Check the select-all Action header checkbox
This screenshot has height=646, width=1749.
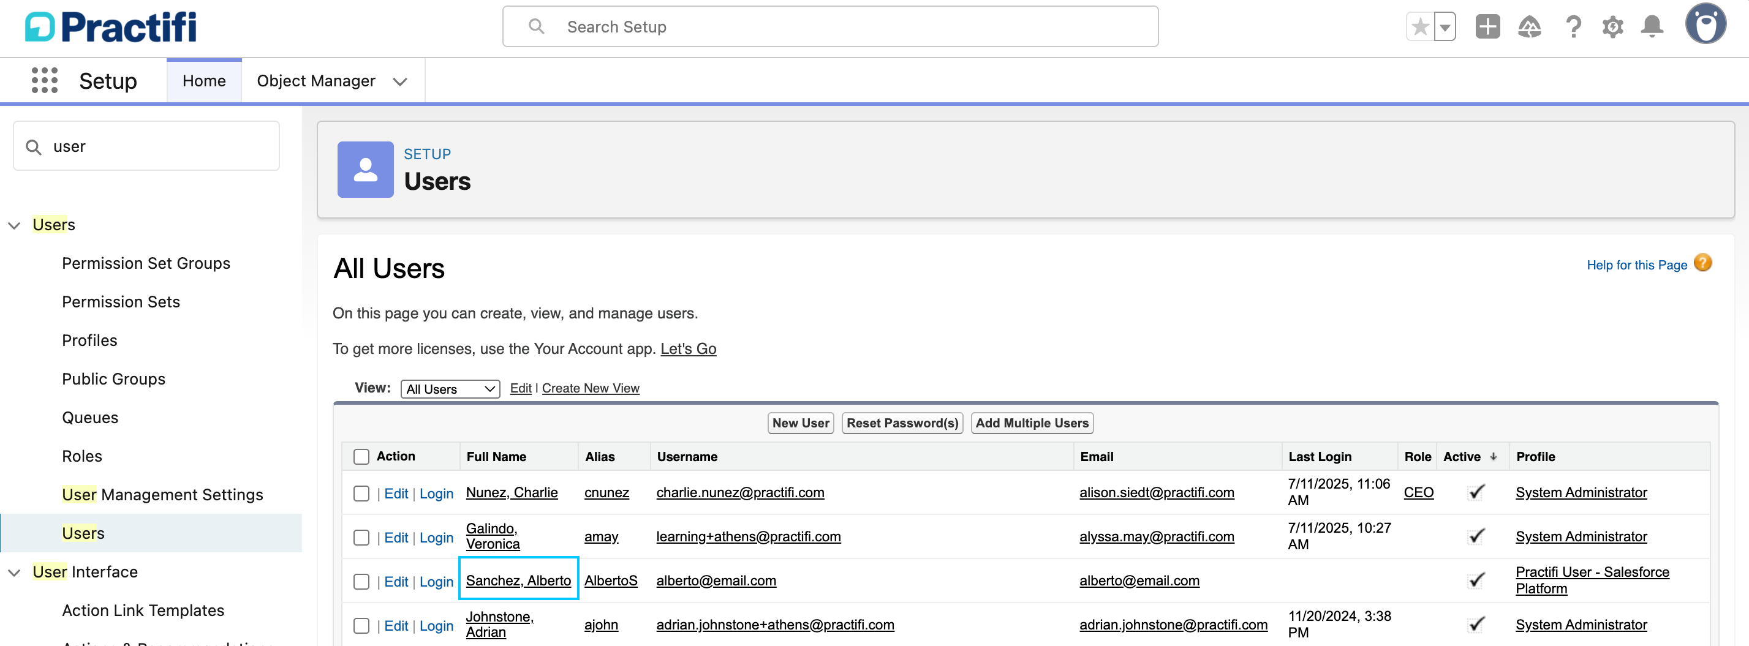pyautogui.click(x=361, y=457)
